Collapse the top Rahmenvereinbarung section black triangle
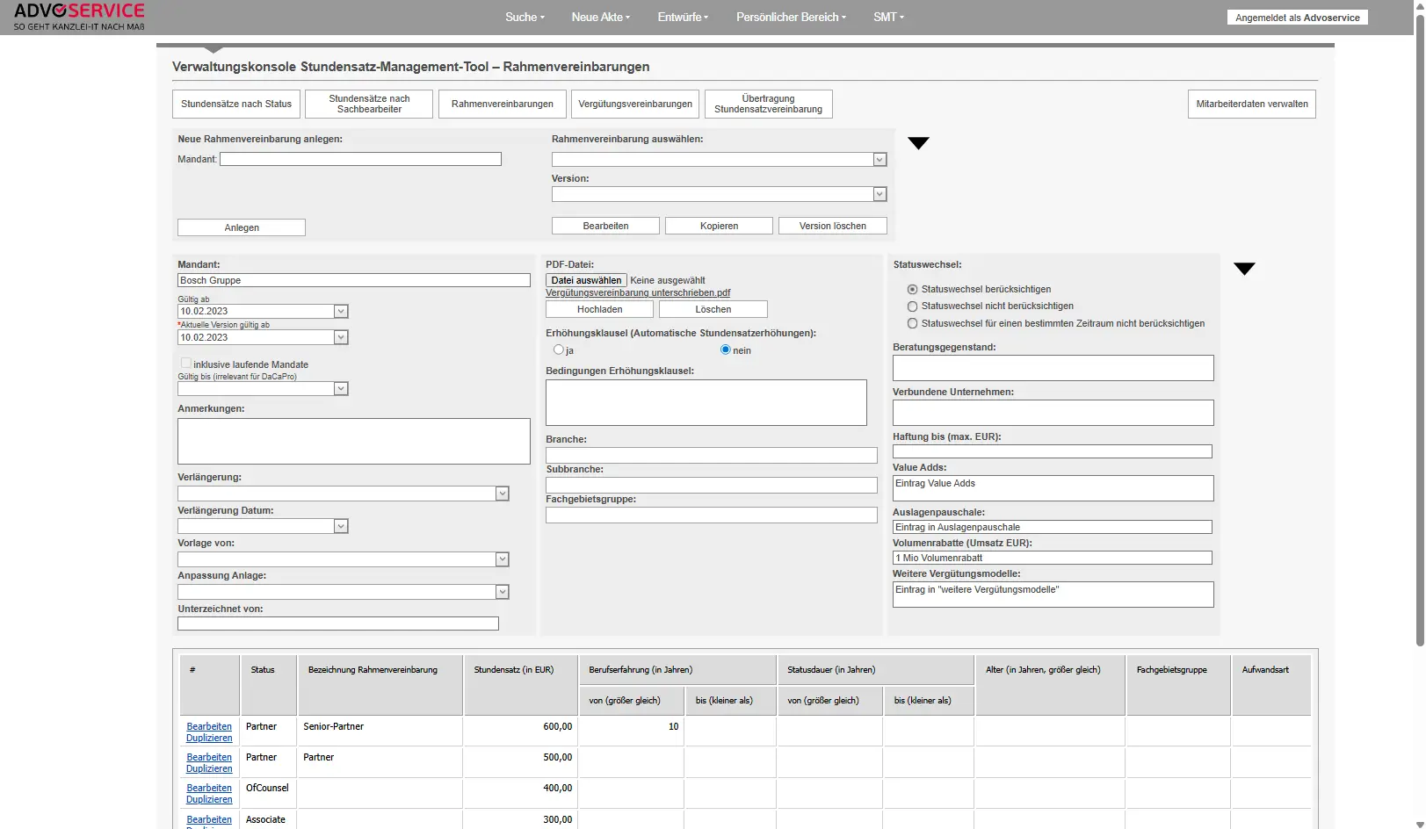This screenshot has height=829, width=1426. [x=918, y=143]
